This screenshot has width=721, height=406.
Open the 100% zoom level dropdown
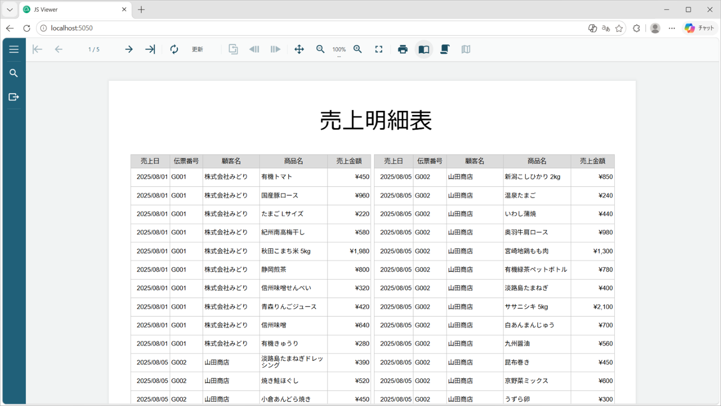pos(339,50)
